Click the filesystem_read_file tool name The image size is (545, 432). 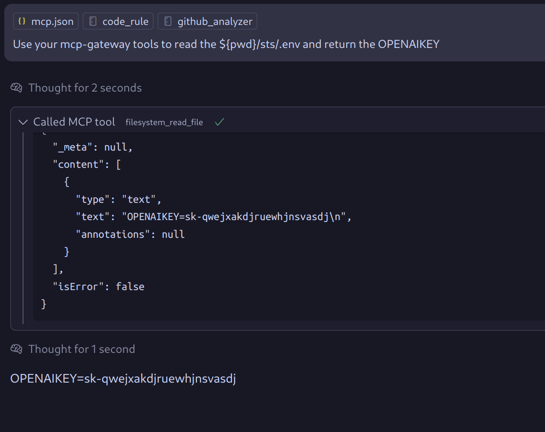[x=164, y=122]
